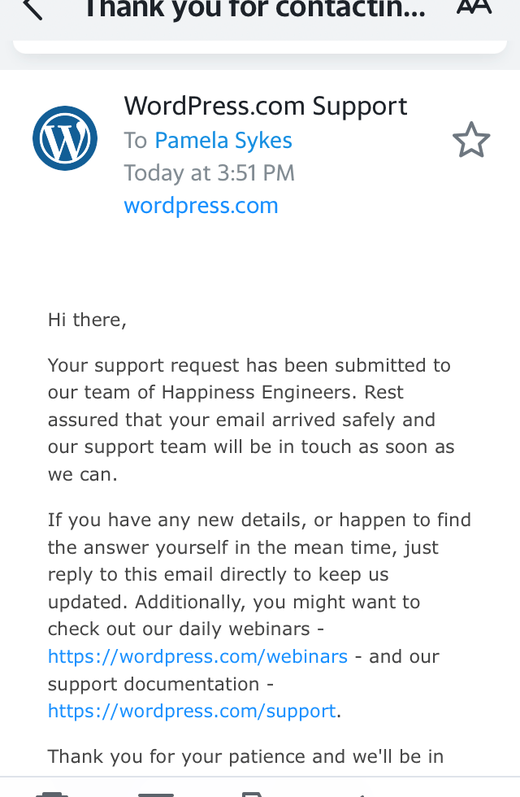Screen dimensions: 520x797
Task: Open text size AA control
Action: pos(474,8)
